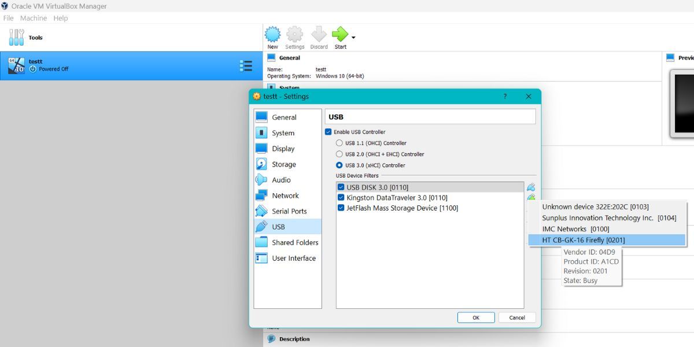Image resolution: width=694 pixels, height=347 pixels.
Task: Choose USB 1.1 (OHCI) Controller
Action: coord(339,143)
